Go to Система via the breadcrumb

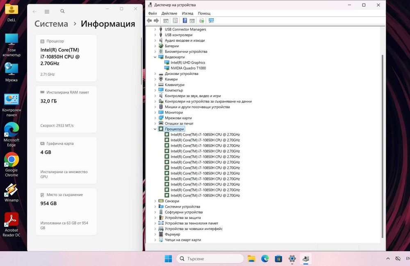click(x=51, y=24)
